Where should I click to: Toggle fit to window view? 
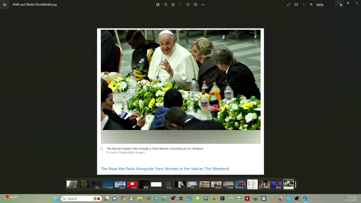(296, 5)
